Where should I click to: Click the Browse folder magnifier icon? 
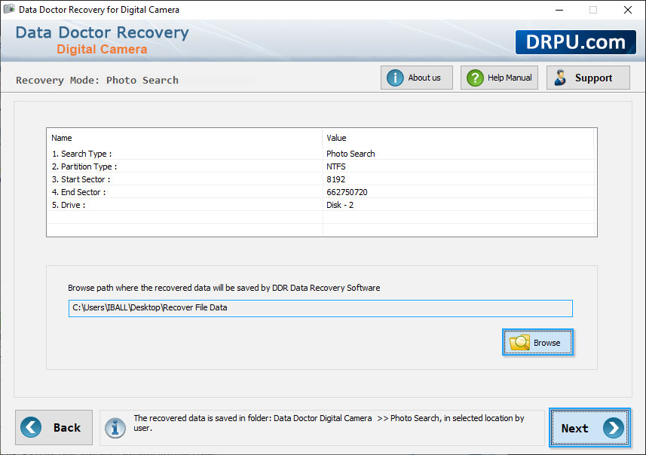tap(519, 343)
